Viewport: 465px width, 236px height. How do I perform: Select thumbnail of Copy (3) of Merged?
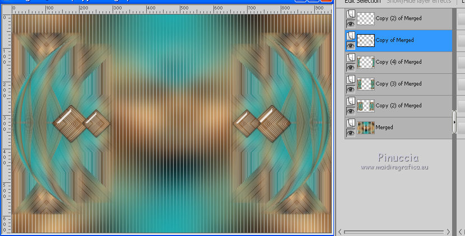(x=366, y=84)
